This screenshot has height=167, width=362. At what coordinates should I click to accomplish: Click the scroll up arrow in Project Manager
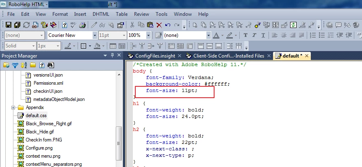119,75
